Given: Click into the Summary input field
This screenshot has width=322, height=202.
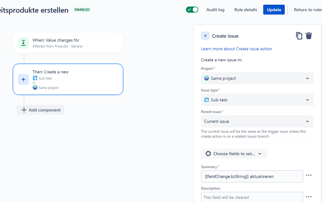Looking at the screenshot, I should (x=252, y=176).
